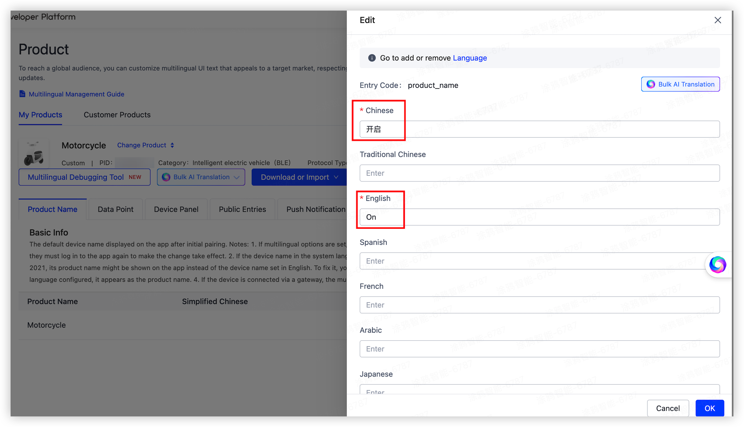Click the Motorcycle product title heading

click(x=84, y=145)
